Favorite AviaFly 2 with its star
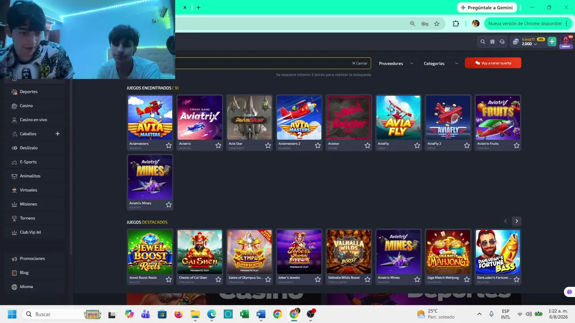 (x=467, y=145)
